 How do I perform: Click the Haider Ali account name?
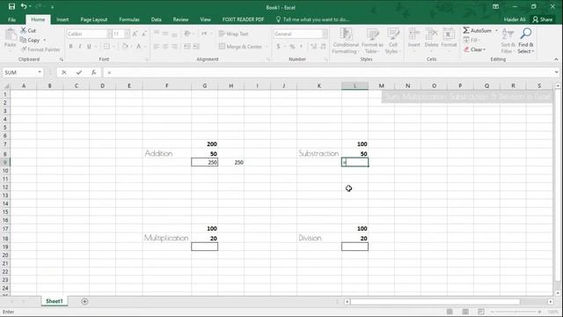pyautogui.click(x=515, y=19)
